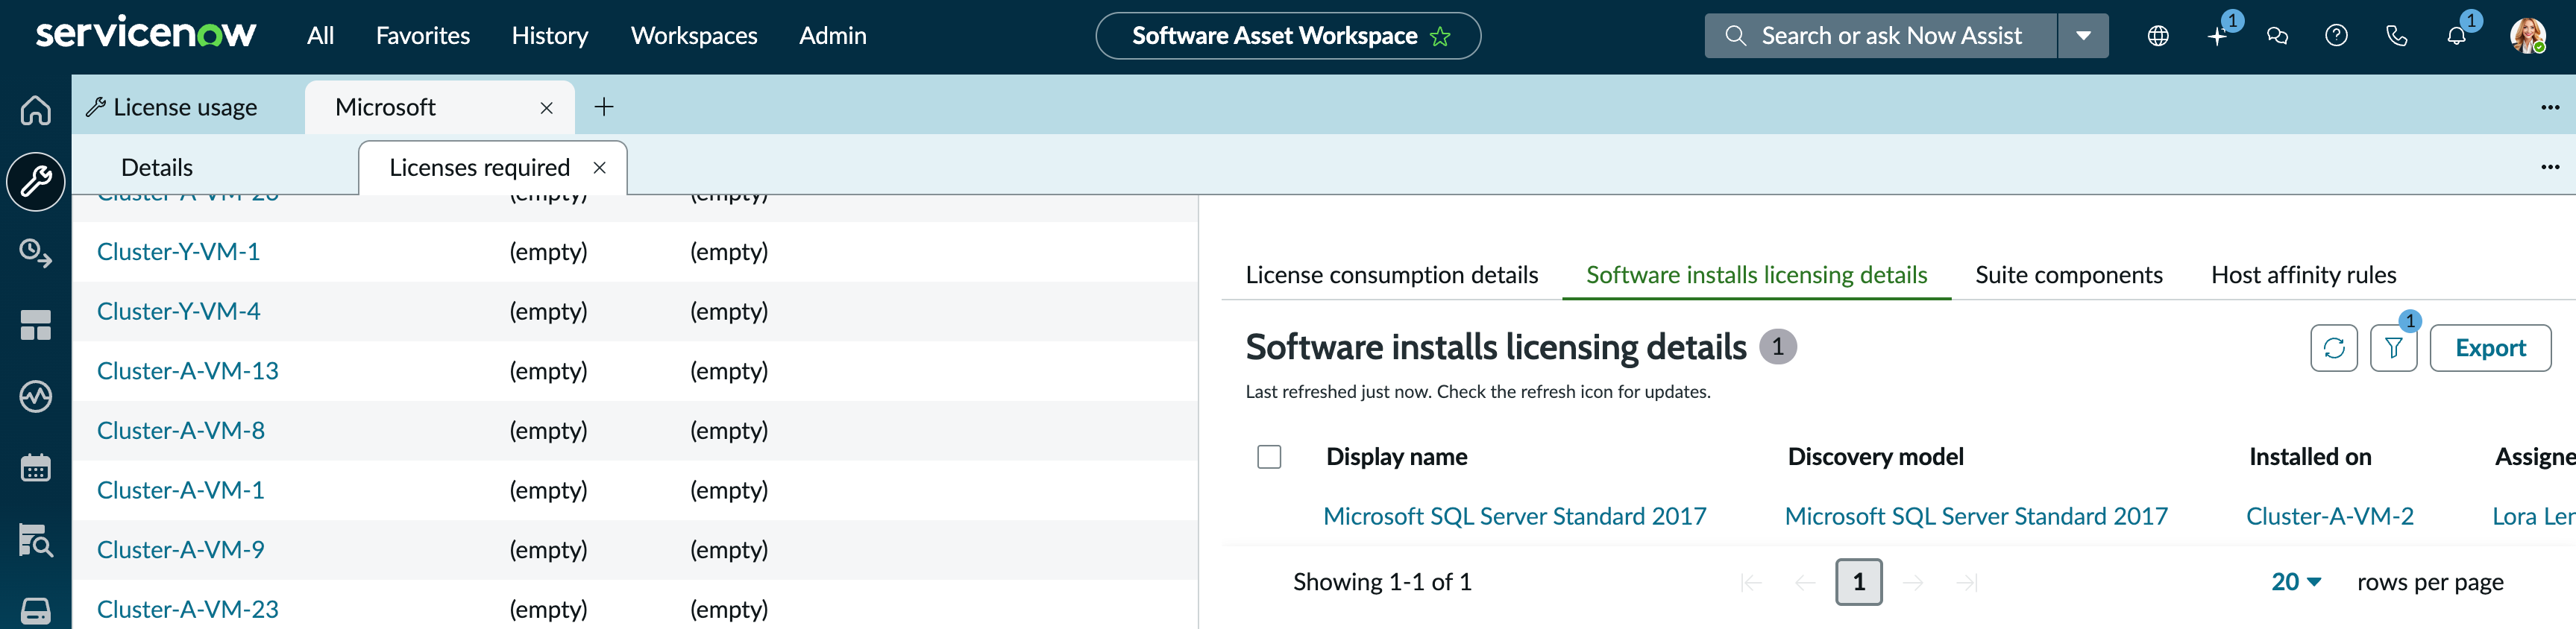Screen dimensions: 2576x629
Task: Open Discovery model link Microsoft SQL Server Standard 2017
Action: tap(1976, 516)
